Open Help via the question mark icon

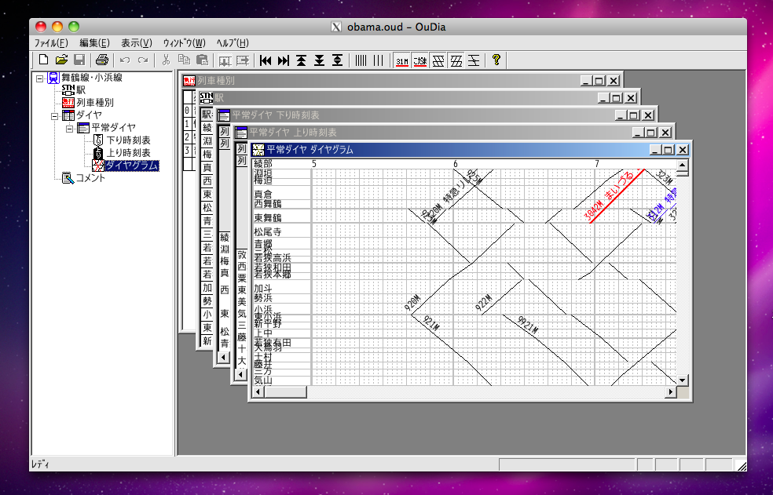[x=497, y=60]
